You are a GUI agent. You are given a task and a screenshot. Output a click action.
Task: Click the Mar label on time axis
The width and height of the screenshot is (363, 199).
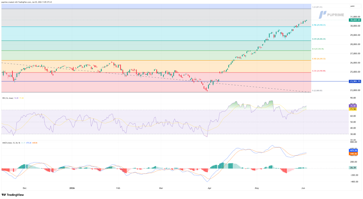(161, 188)
